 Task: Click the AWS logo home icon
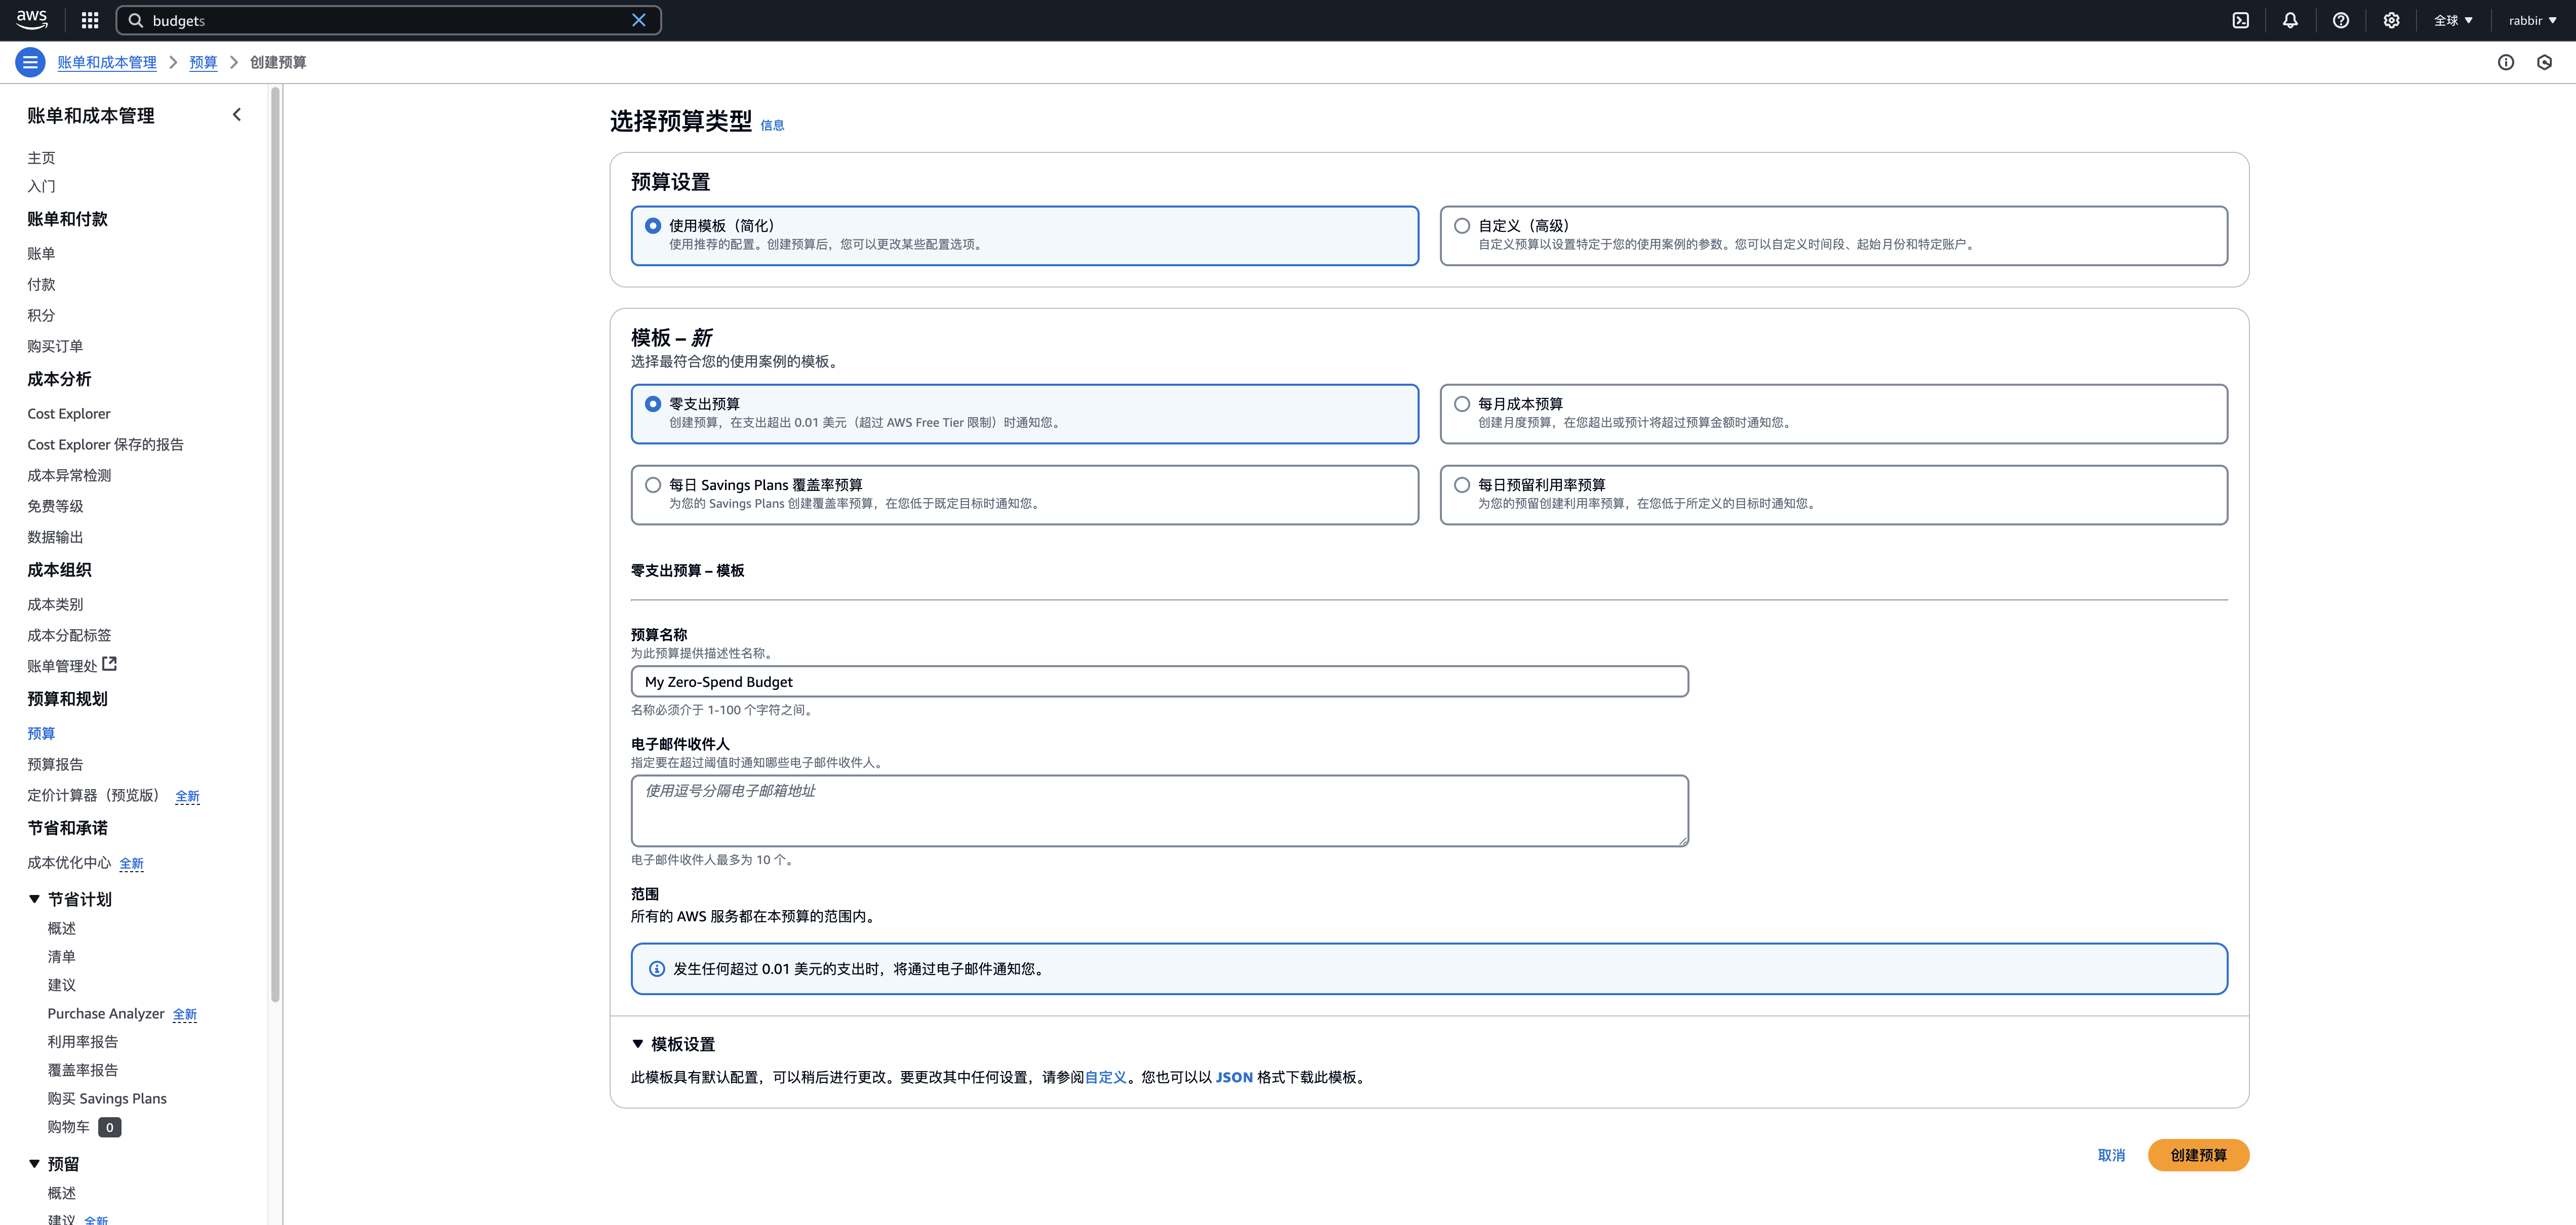(32, 19)
